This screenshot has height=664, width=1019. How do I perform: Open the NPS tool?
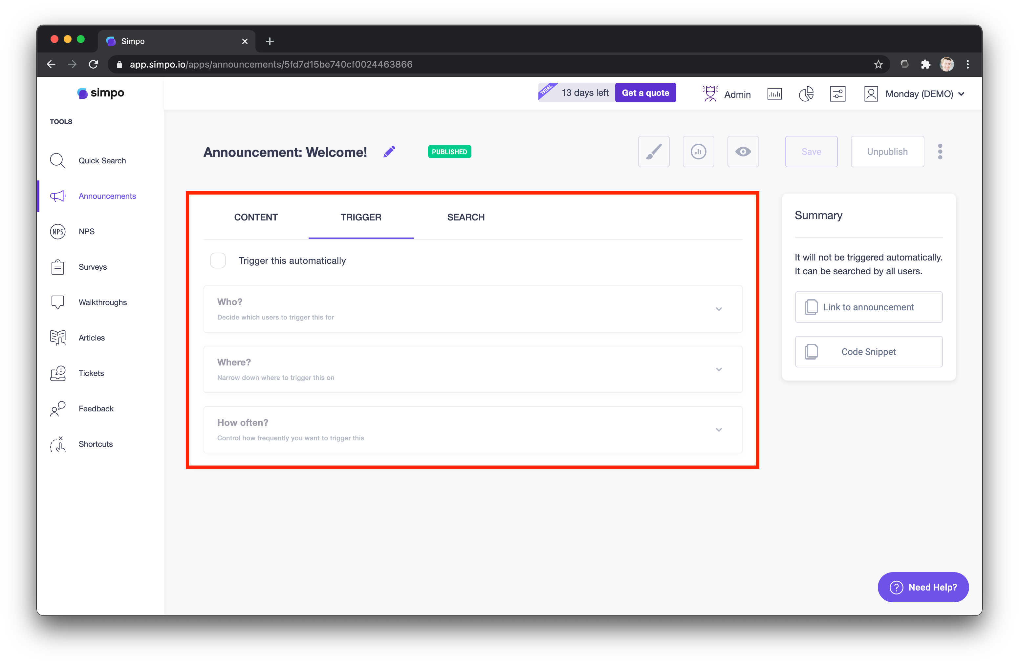coord(72,232)
